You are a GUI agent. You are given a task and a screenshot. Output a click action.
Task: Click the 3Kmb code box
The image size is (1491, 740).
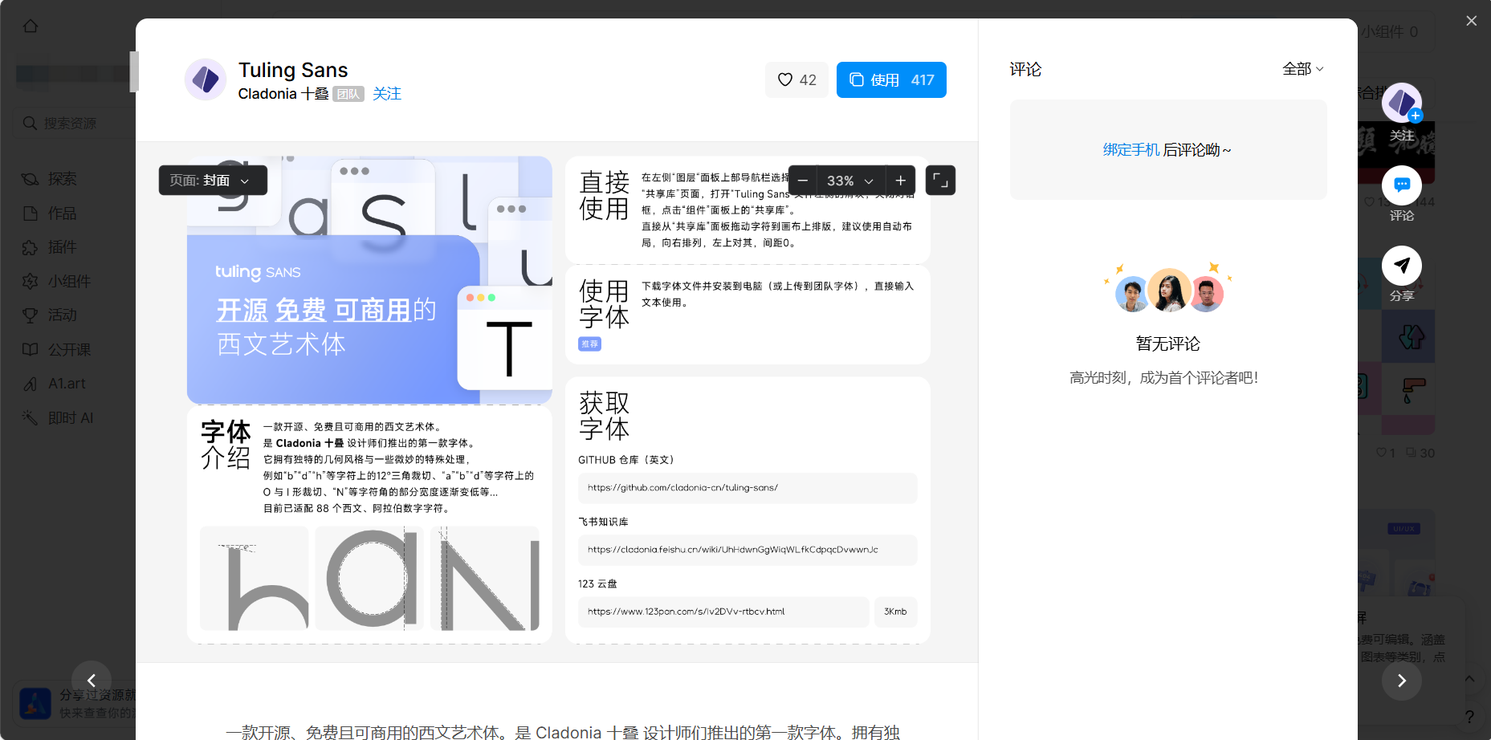coord(895,612)
